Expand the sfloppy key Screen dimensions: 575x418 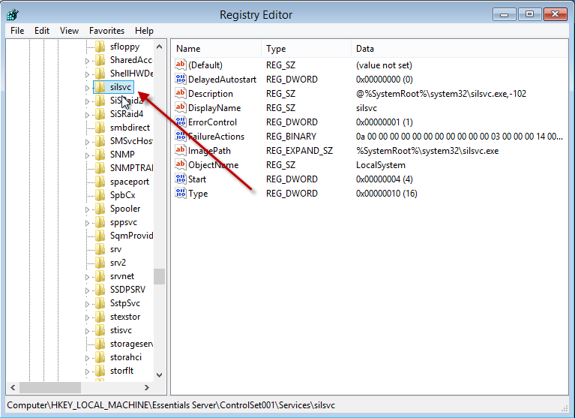(87, 47)
